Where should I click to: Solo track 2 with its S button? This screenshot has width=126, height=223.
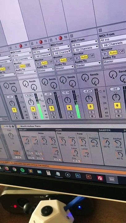click(34, 114)
